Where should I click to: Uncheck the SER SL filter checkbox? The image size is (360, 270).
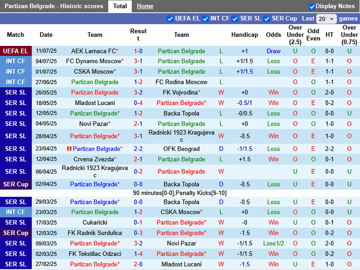(235, 19)
